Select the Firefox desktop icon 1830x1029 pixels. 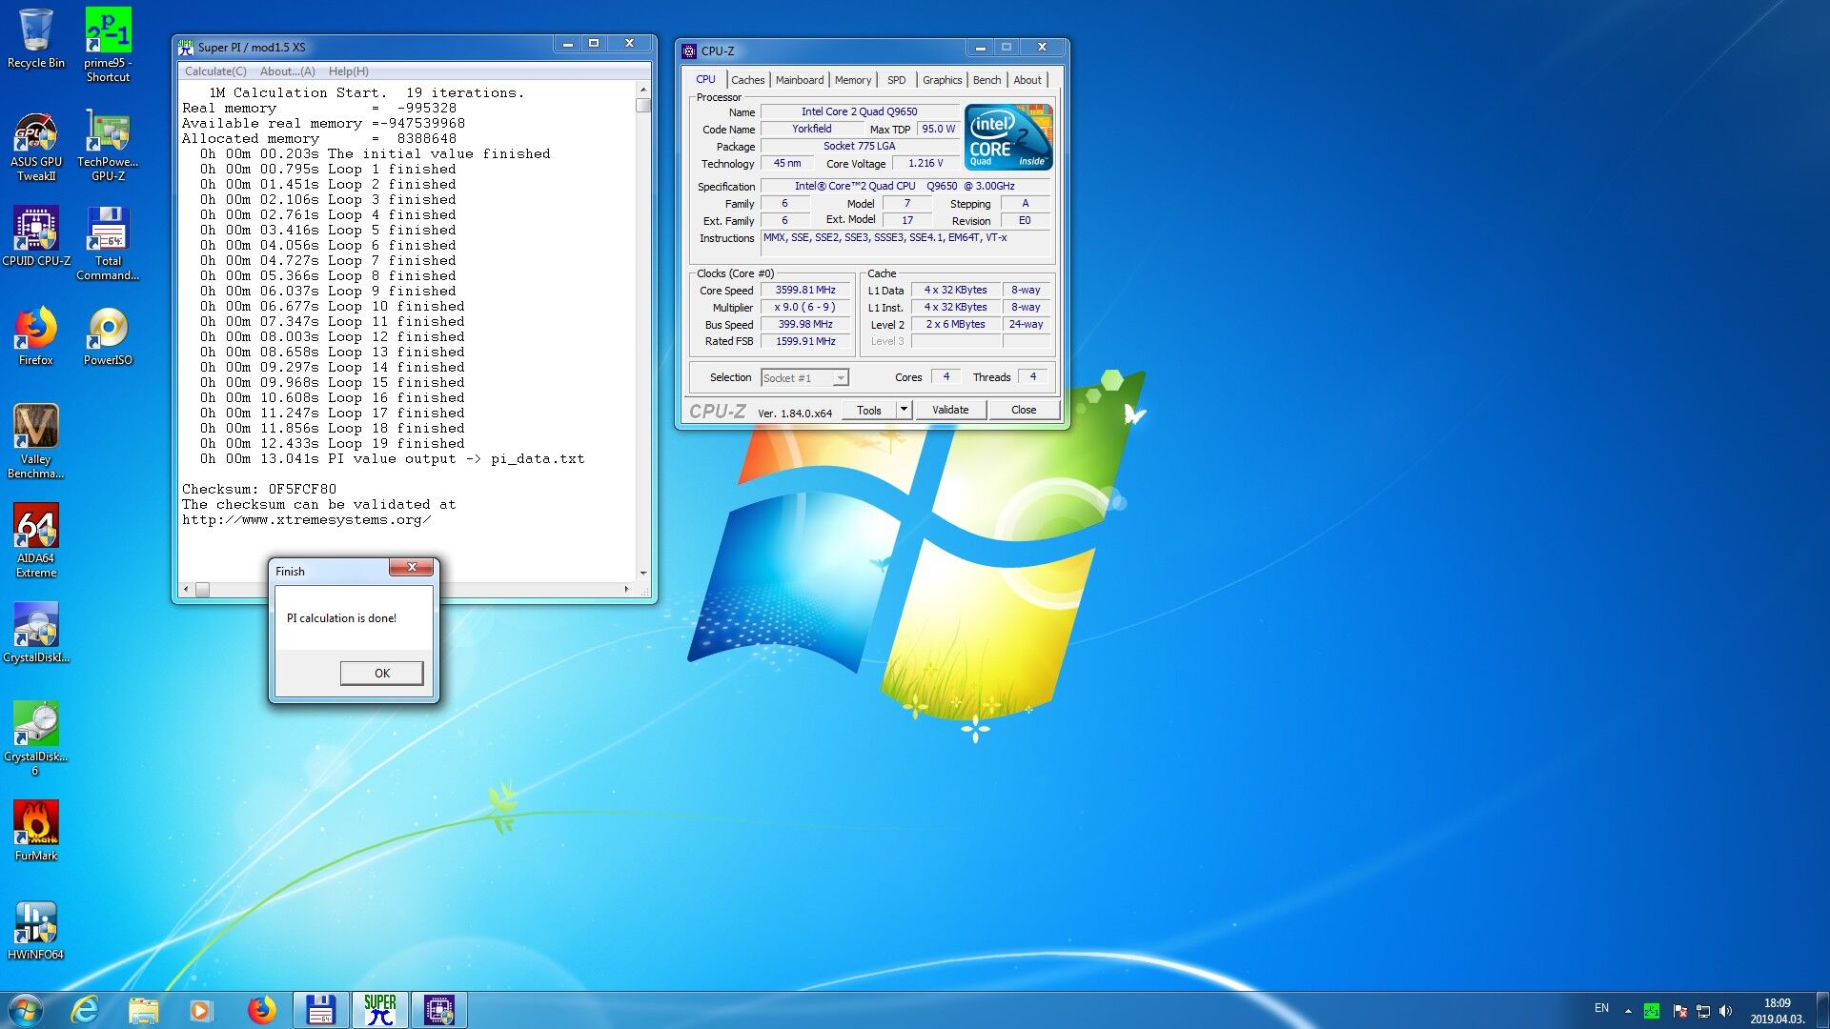(x=36, y=335)
